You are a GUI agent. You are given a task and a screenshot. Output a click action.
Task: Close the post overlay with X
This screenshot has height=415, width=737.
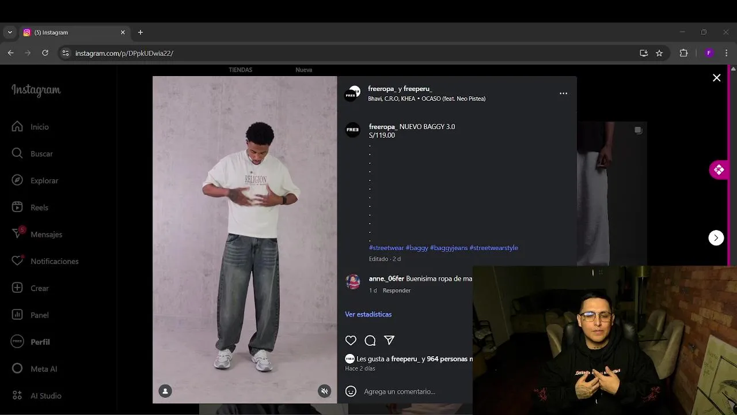pos(716,78)
